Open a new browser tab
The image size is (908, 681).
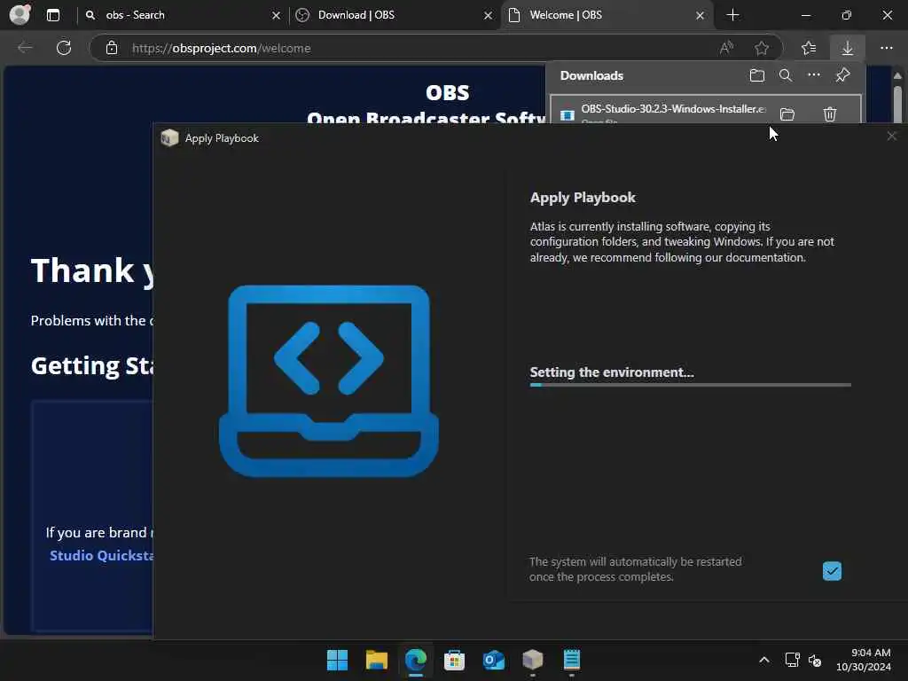tap(732, 15)
